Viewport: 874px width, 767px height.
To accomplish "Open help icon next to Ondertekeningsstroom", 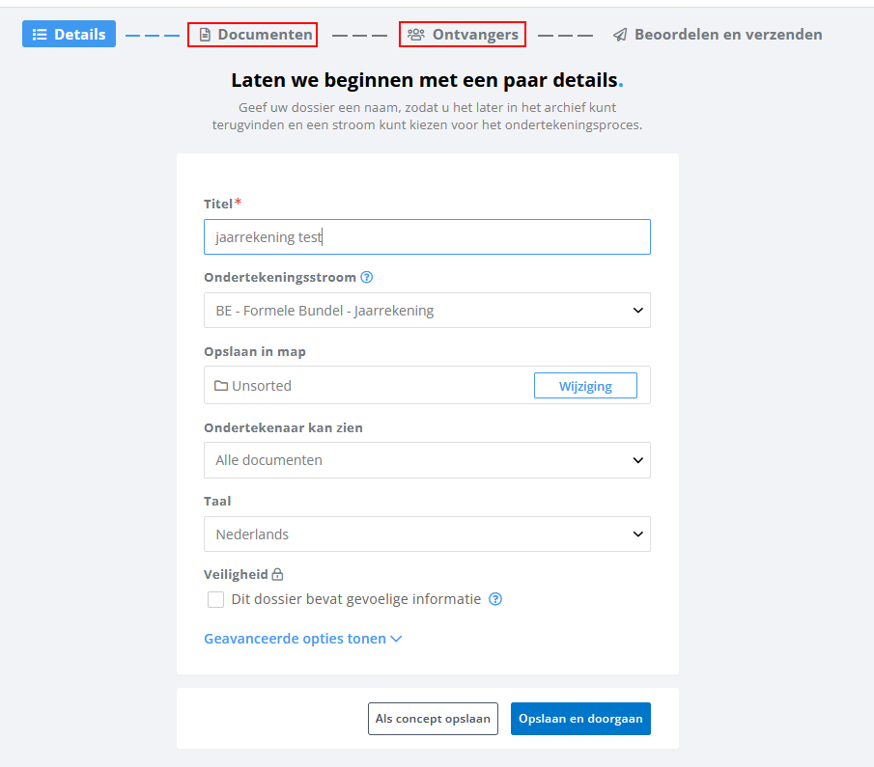I will [367, 277].
